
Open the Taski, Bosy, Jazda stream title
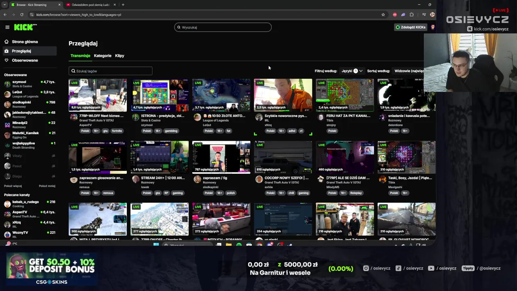pos(410,178)
